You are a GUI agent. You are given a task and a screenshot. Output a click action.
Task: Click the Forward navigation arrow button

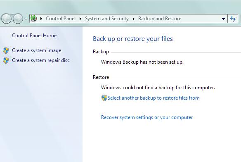click(x=18, y=19)
